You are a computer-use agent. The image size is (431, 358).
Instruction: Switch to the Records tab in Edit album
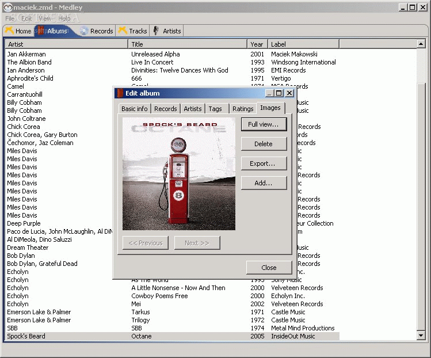coord(166,109)
